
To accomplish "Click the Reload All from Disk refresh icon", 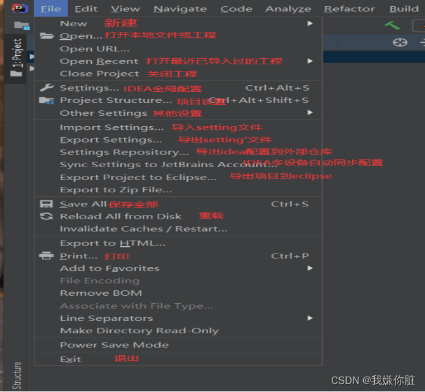I will tap(47, 216).
